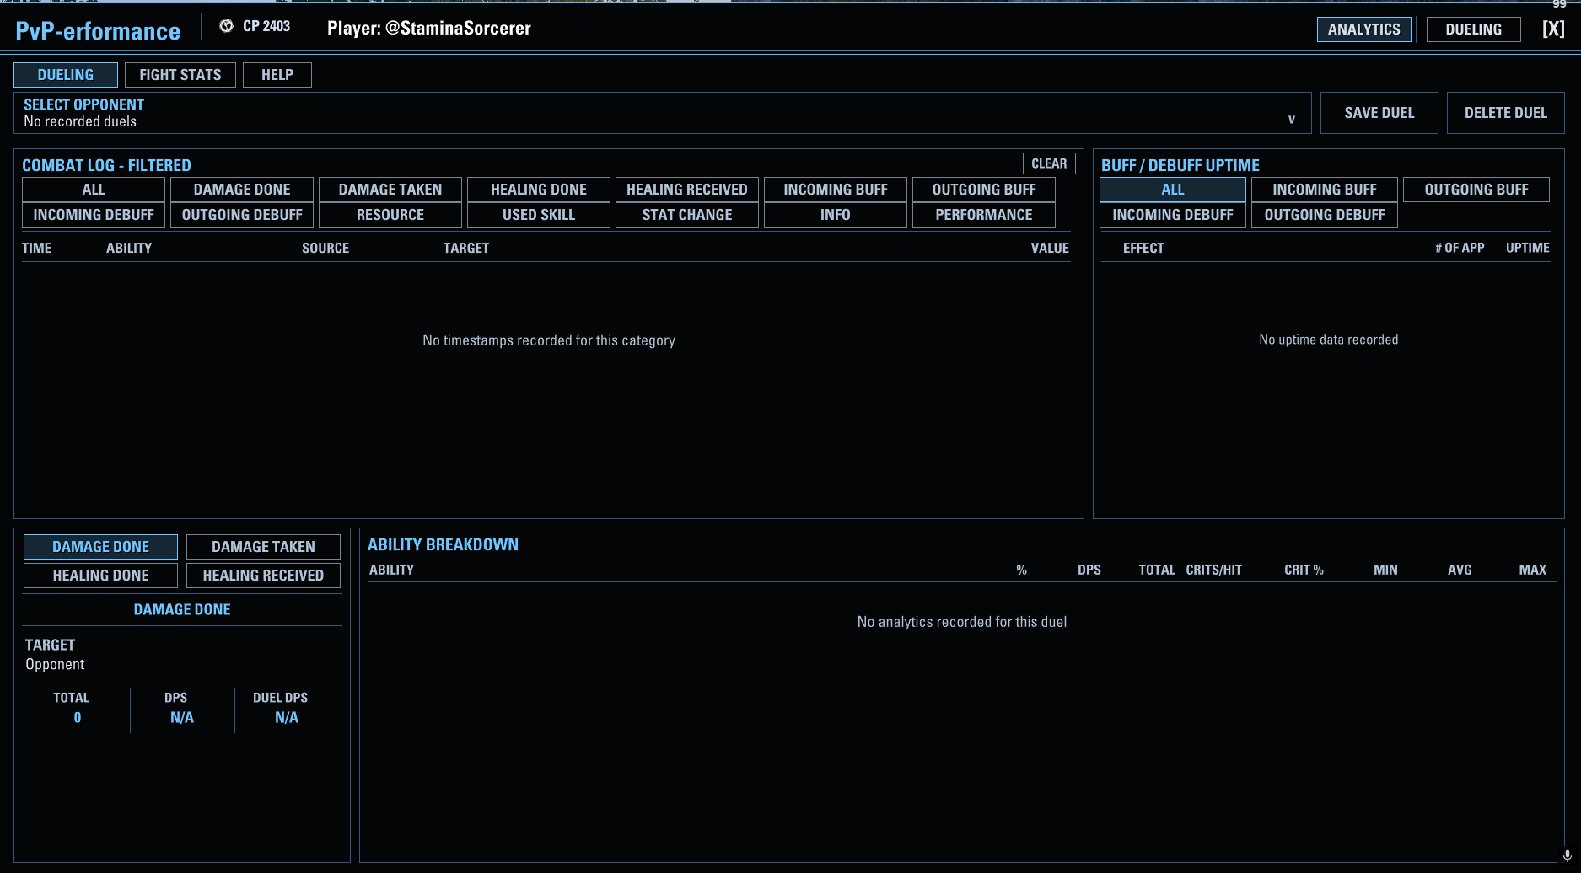Select OUTGOING BUFF in uptime panel

click(x=1476, y=190)
